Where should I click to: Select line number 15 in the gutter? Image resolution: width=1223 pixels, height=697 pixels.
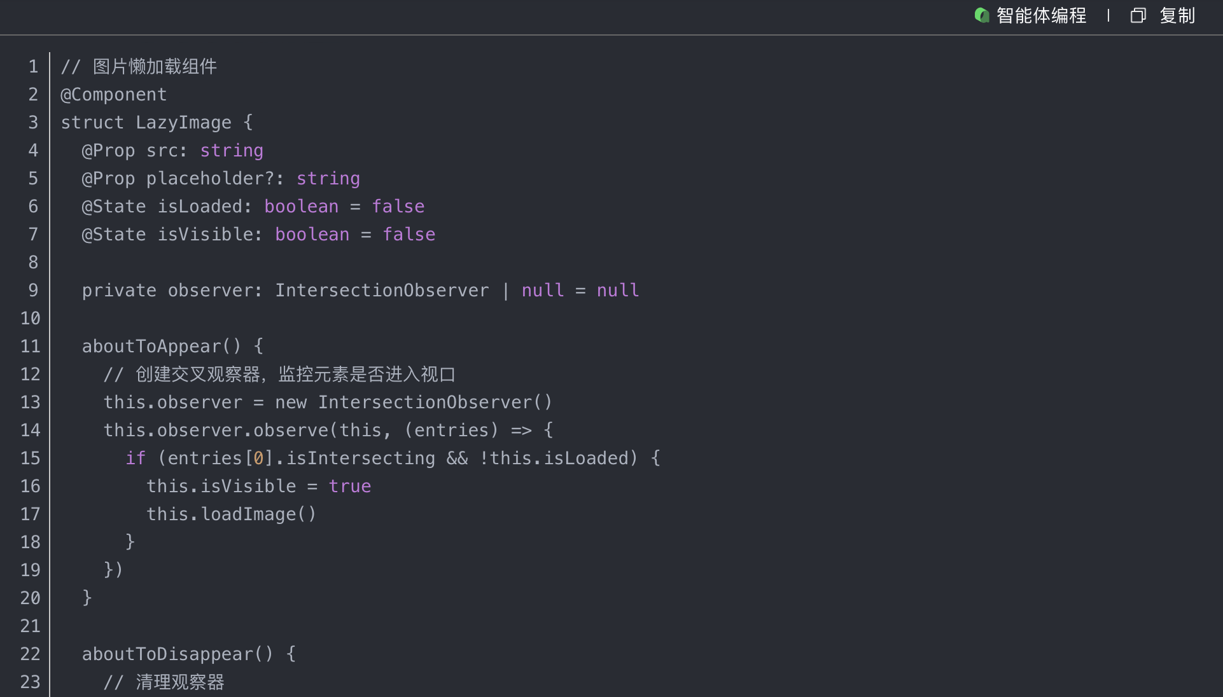(30, 459)
